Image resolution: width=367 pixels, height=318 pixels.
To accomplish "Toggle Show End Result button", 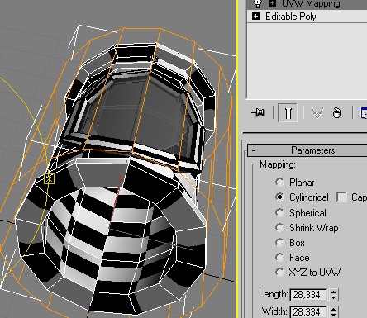I will click(x=288, y=112).
